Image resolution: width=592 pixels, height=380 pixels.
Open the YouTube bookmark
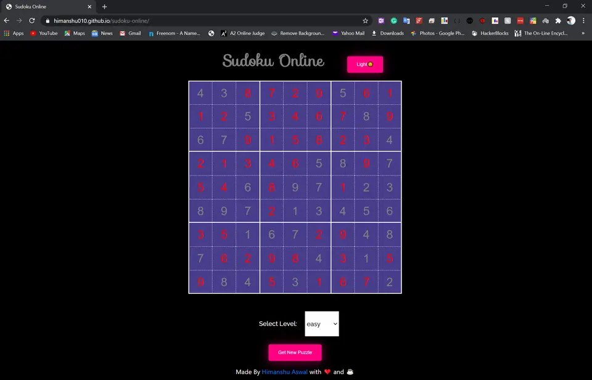coord(44,33)
